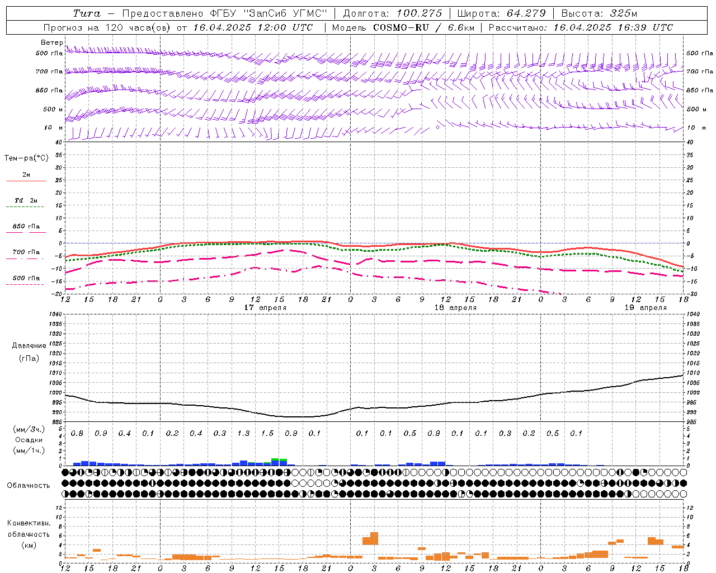
Task: Click the 17 апреля date label
Action: [x=265, y=308]
